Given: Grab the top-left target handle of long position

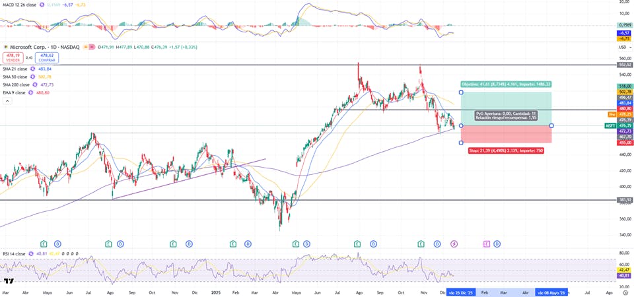Looking at the screenshot, I should click(x=462, y=92).
